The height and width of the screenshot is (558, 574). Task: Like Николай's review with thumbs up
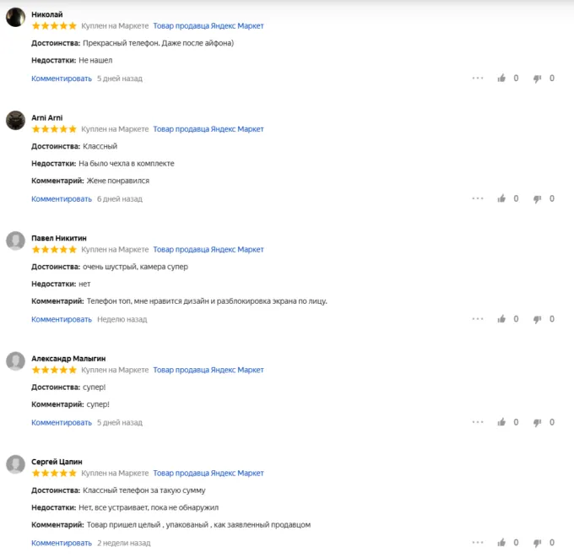pyautogui.click(x=501, y=79)
